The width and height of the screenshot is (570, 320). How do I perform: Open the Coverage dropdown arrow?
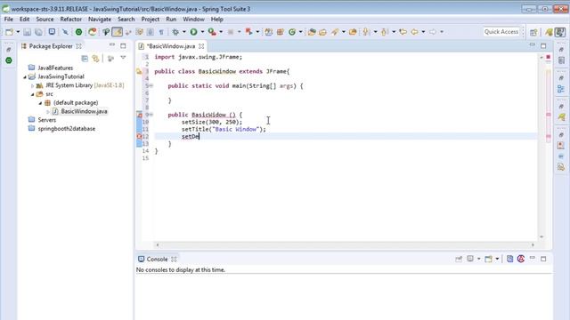click(x=221, y=32)
